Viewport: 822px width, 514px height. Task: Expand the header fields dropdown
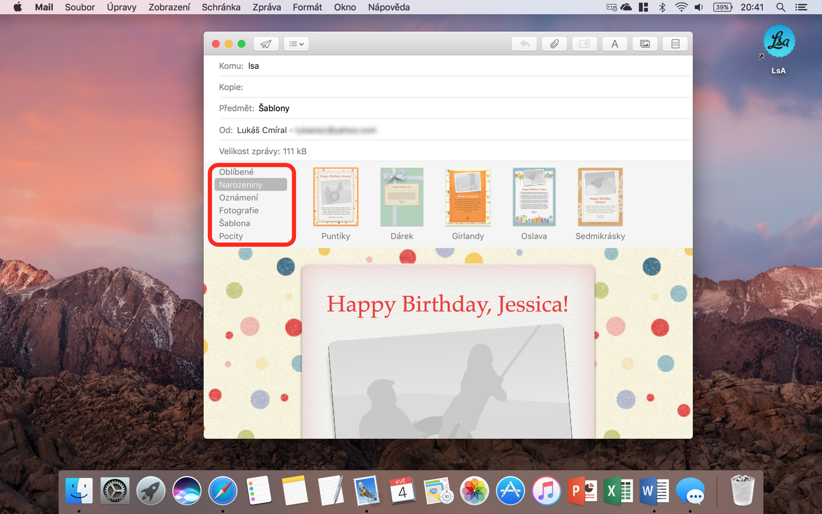click(296, 44)
